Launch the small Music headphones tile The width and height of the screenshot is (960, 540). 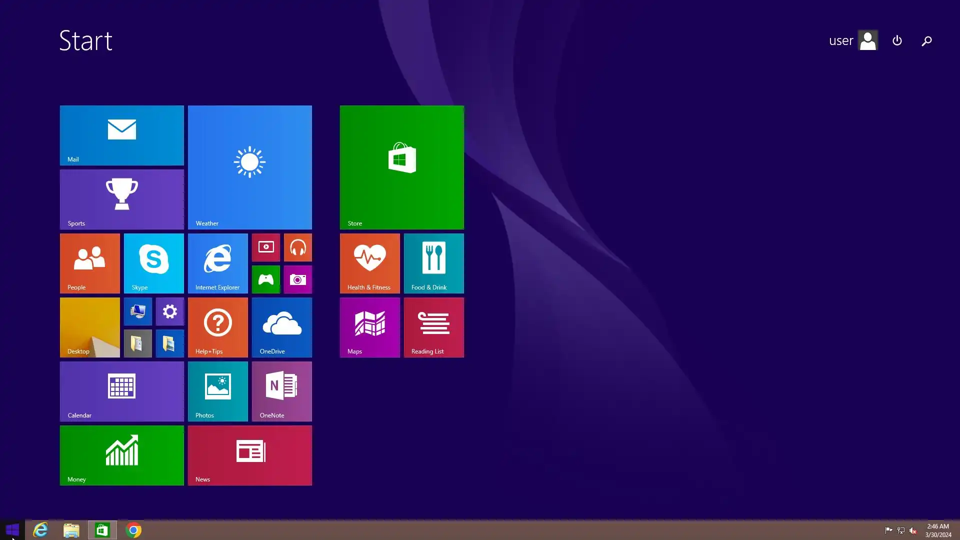tap(297, 247)
